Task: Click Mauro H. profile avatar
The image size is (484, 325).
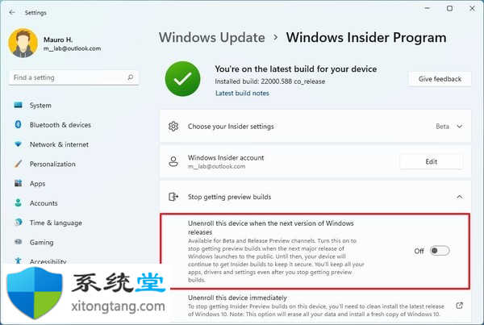Action: click(x=23, y=44)
